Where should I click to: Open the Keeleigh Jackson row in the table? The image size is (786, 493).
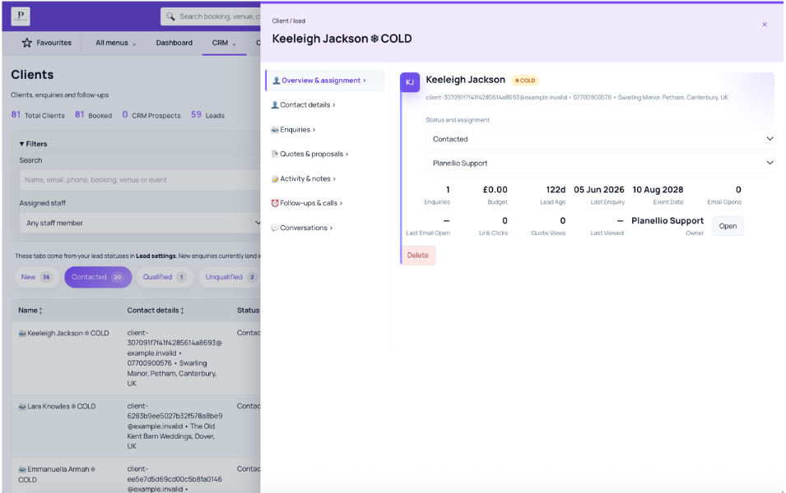pyautogui.click(x=136, y=358)
